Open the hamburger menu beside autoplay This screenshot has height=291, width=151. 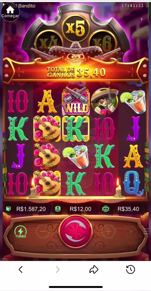(146, 231)
